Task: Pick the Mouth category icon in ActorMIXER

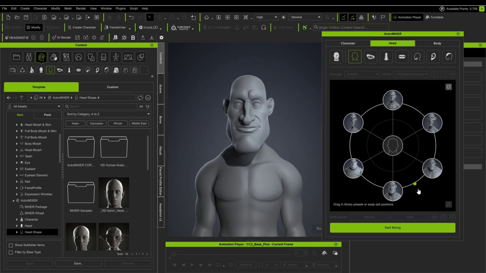Action: coord(402,57)
